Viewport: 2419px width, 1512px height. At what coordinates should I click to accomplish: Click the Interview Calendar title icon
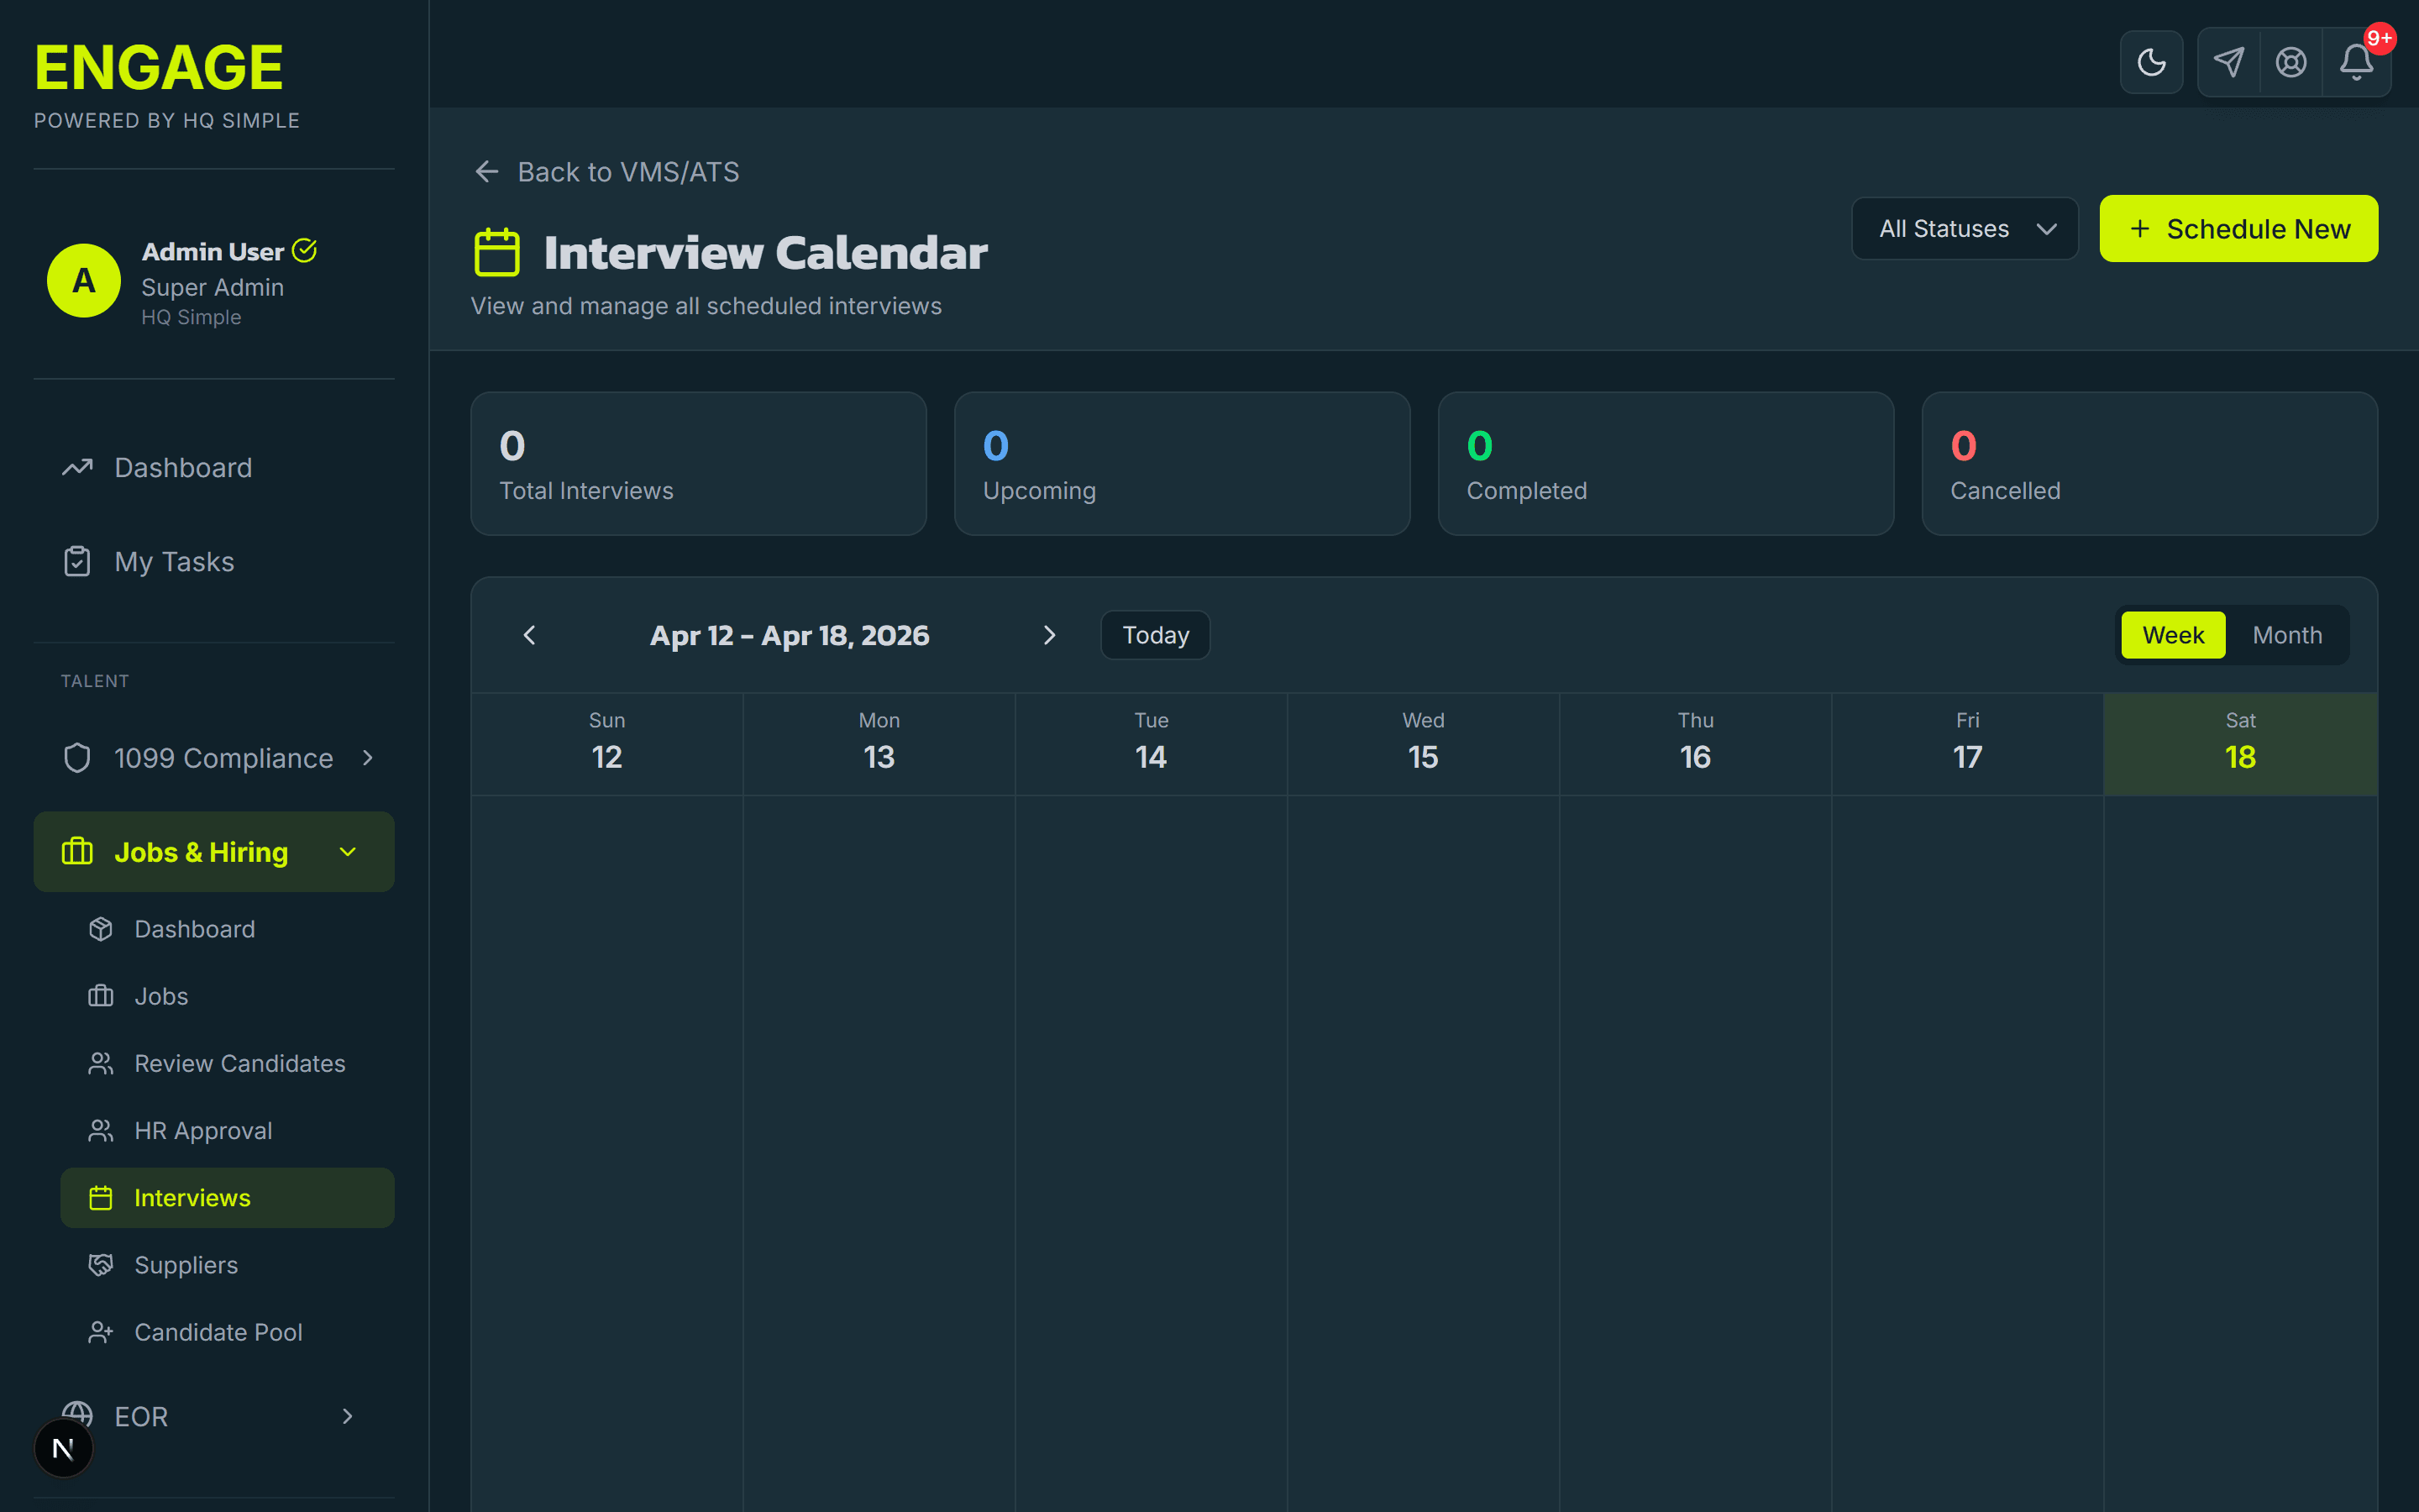(x=496, y=252)
